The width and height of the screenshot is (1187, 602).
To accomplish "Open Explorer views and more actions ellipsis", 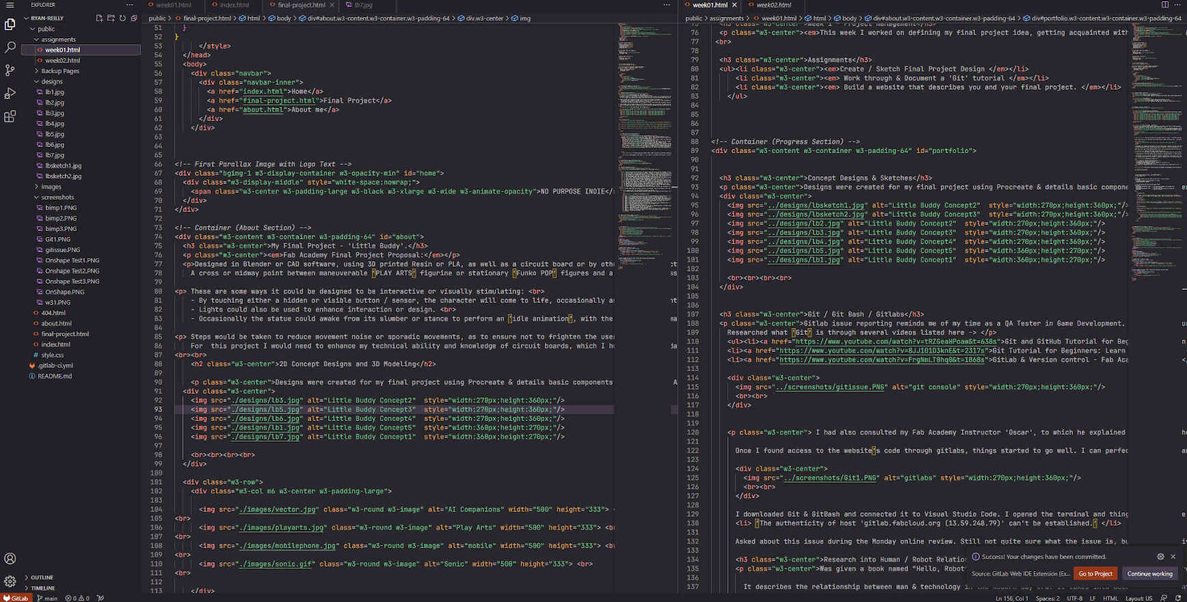I will pyautogui.click(x=129, y=5).
